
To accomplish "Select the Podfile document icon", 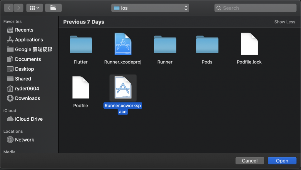I will (81, 87).
